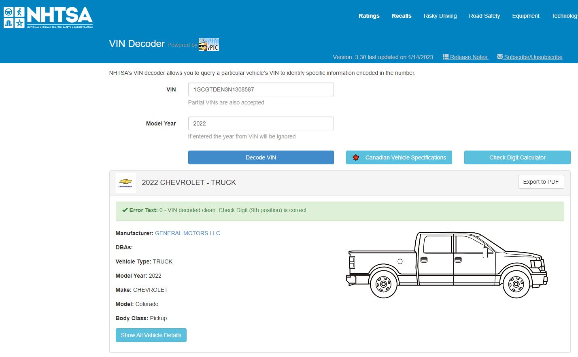Click the Make: CHEVROLET row
The height and width of the screenshot is (357, 578).
tap(142, 290)
